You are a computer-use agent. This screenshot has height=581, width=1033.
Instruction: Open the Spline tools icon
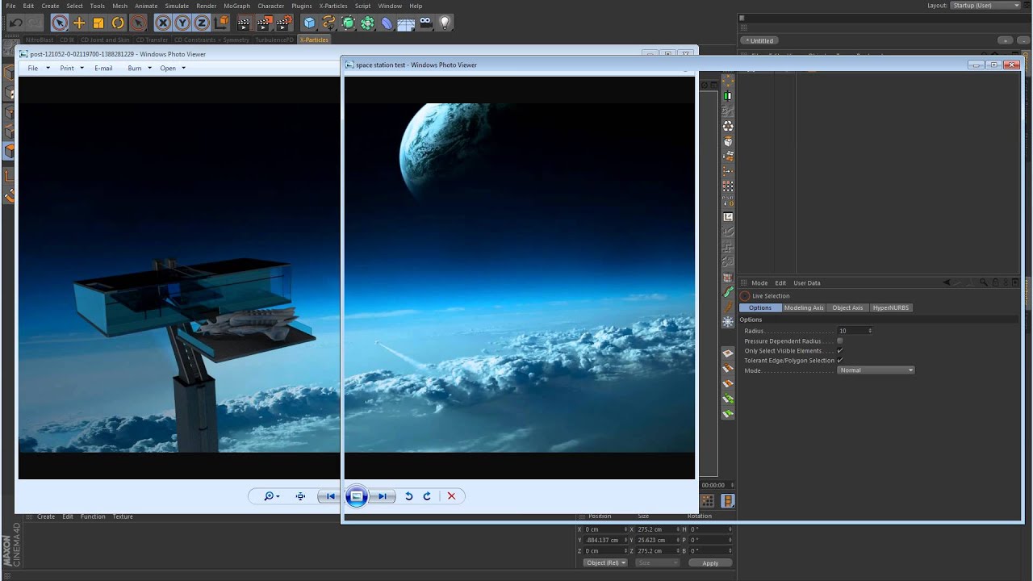(x=328, y=23)
